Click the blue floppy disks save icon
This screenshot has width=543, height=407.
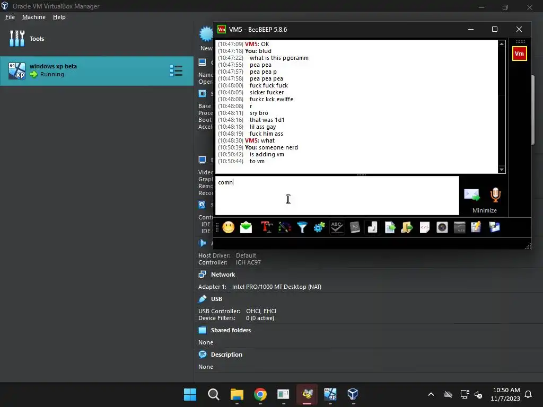494,227
